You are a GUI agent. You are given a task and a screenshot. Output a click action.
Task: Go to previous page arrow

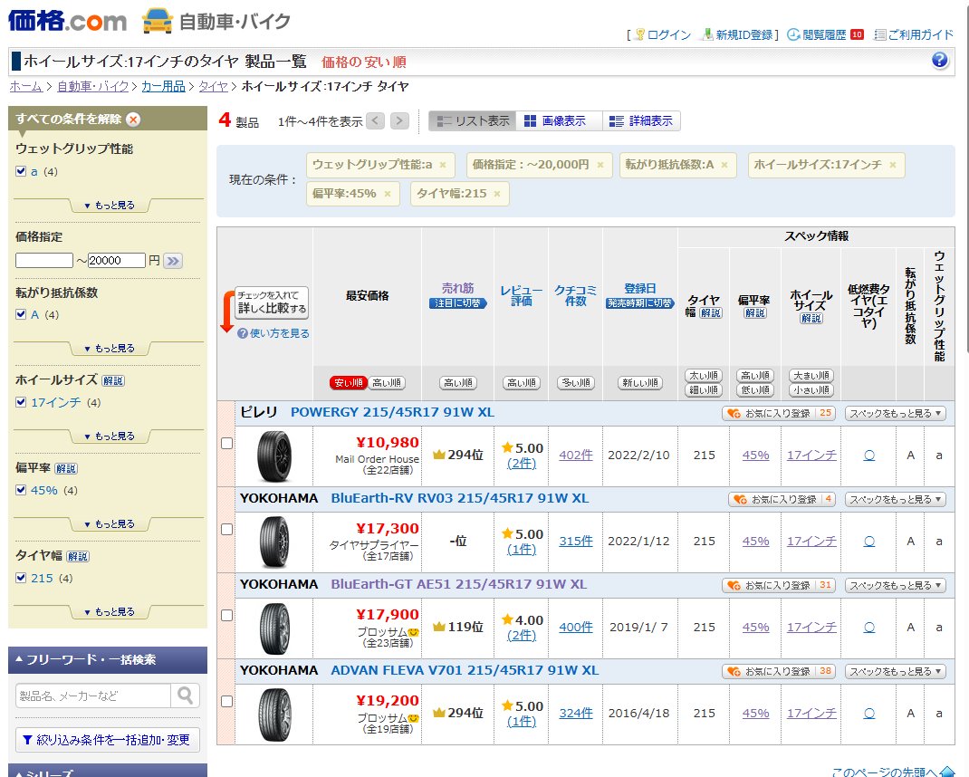[375, 121]
